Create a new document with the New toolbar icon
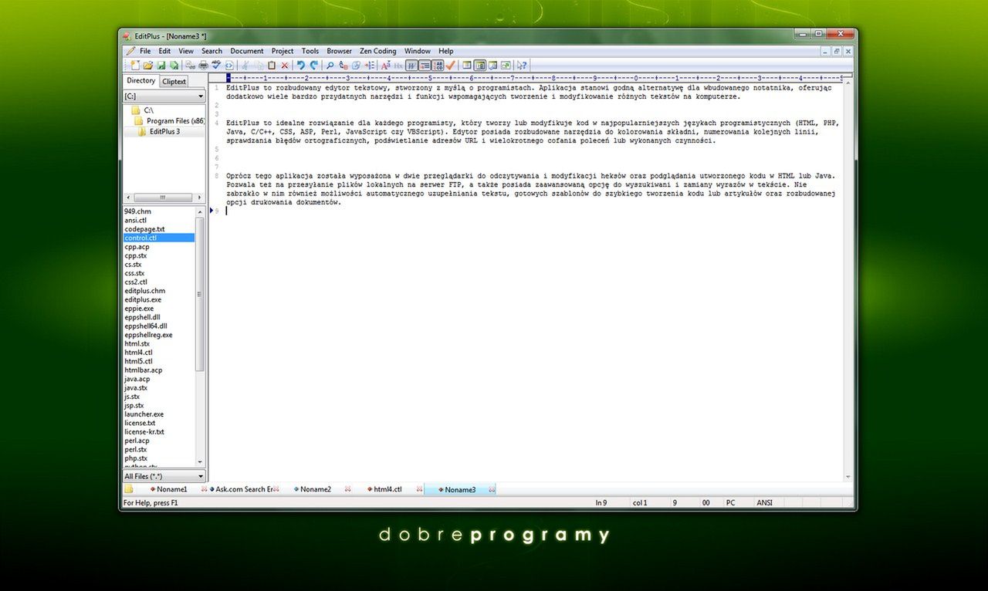 click(x=136, y=66)
